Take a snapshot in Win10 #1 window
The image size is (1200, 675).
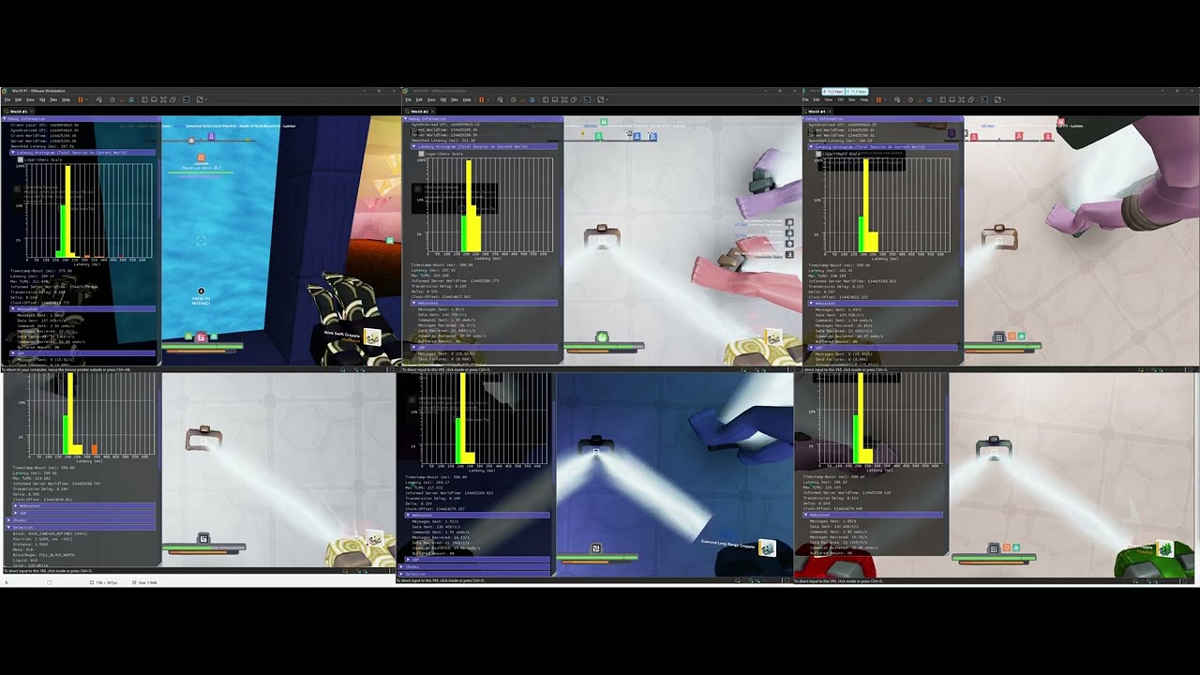(x=112, y=99)
